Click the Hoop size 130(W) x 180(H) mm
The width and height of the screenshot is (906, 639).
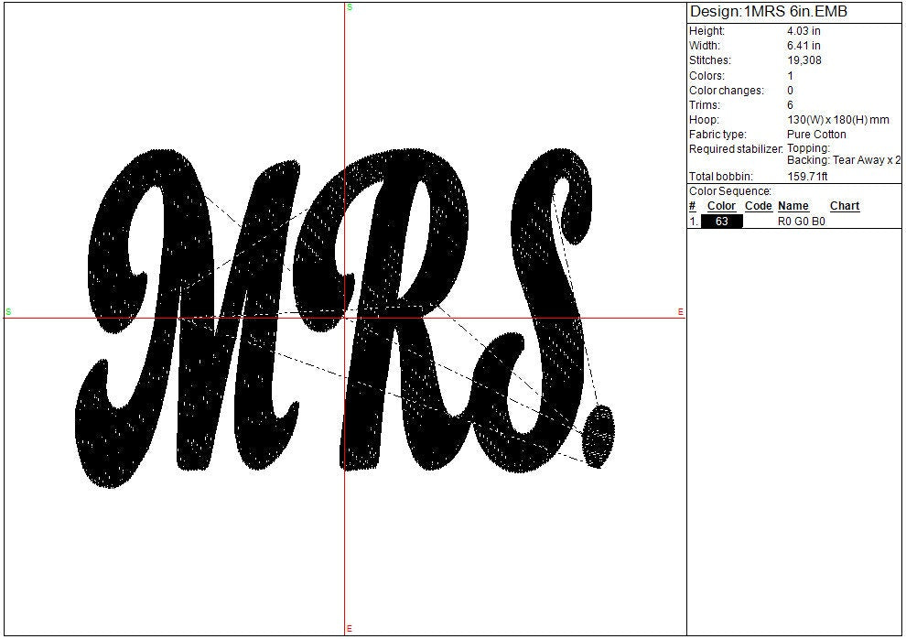[x=837, y=120]
